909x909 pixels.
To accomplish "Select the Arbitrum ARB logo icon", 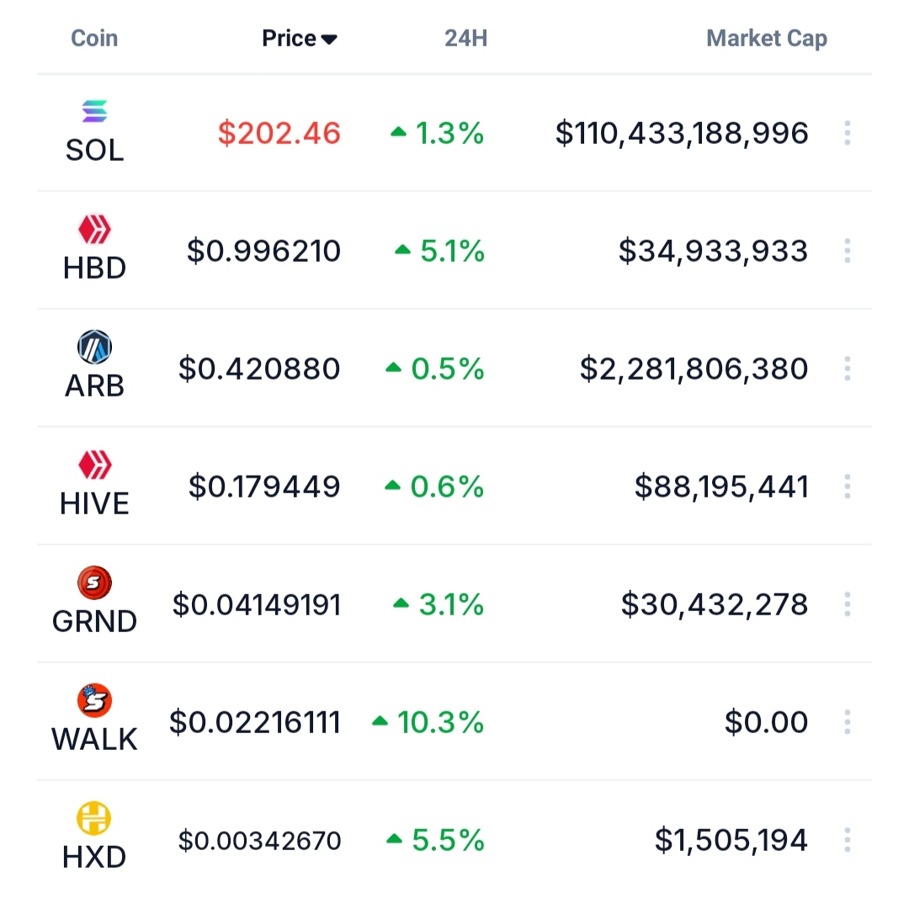I will [x=94, y=347].
